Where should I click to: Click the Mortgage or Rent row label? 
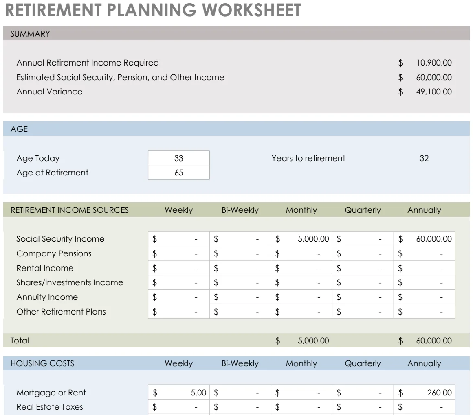pos(51,392)
